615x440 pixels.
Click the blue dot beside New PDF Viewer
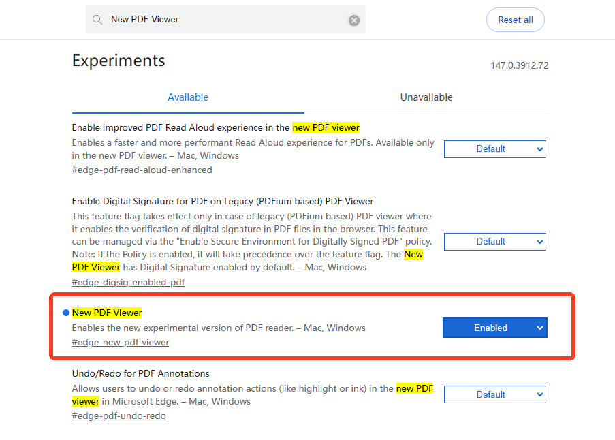click(65, 313)
